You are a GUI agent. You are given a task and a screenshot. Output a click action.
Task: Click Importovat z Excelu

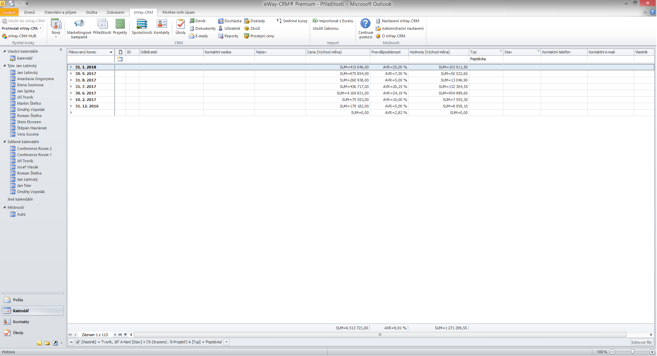(x=333, y=21)
